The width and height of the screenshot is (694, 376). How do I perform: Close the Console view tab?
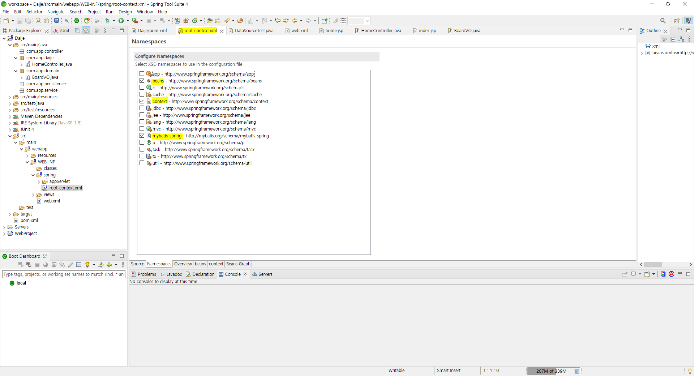pos(245,274)
